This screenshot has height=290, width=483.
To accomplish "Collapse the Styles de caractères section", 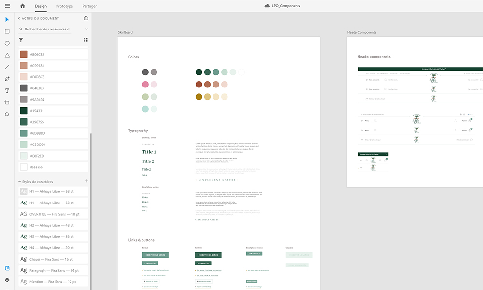I will point(20,182).
